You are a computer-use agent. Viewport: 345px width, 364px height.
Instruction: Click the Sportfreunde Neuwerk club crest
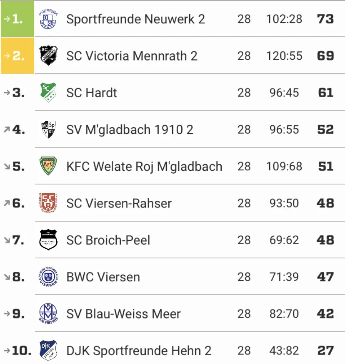(48, 19)
